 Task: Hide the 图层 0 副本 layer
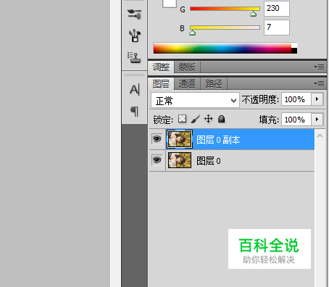click(157, 139)
